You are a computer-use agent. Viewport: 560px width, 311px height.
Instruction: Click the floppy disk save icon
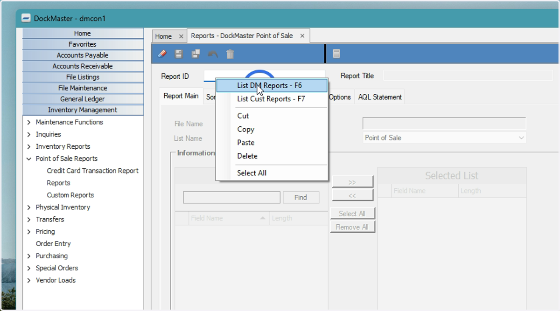pyautogui.click(x=178, y=54)
